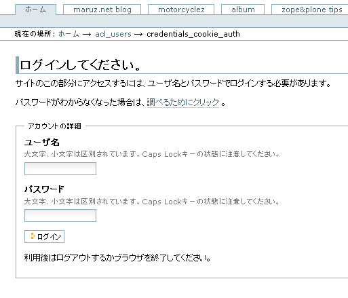The image size is (348, 298).
Task: Focus the ユーザ名 username input field
Action: coord(60,168)
